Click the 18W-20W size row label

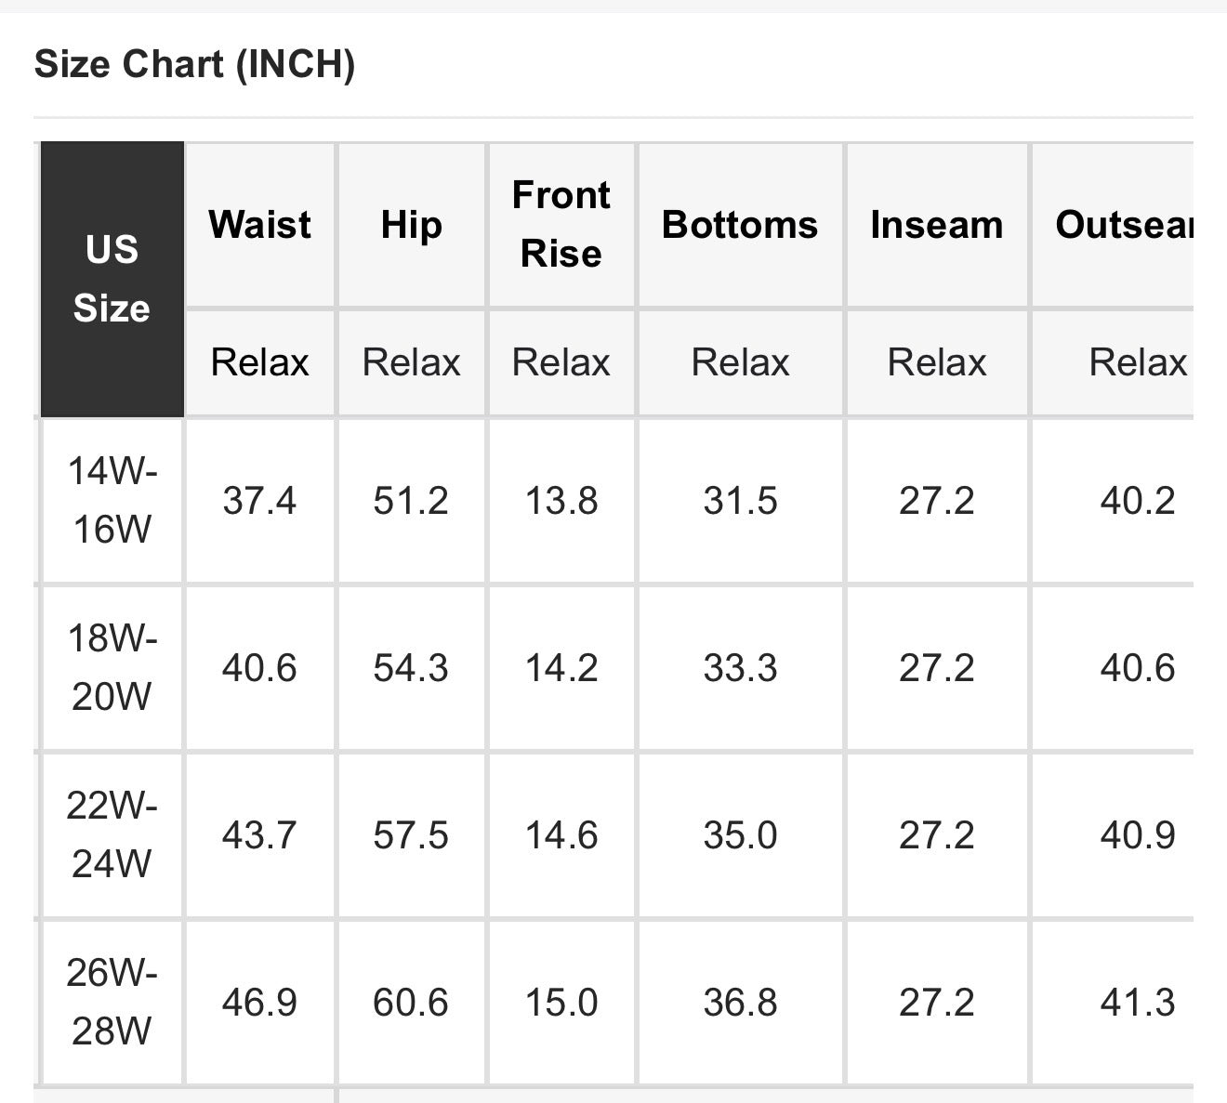(x=112, y=668)
